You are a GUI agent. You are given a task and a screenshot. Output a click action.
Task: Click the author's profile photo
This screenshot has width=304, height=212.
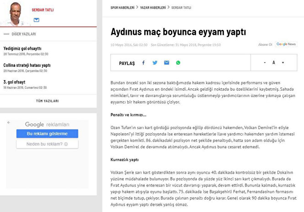(15, 14)
